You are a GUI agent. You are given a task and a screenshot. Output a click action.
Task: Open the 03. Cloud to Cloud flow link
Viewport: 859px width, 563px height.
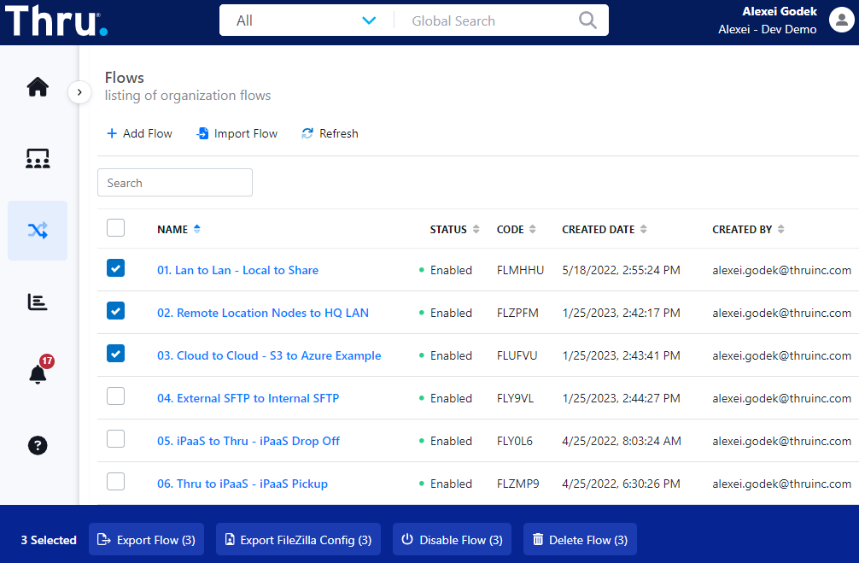tap(269, 355)
